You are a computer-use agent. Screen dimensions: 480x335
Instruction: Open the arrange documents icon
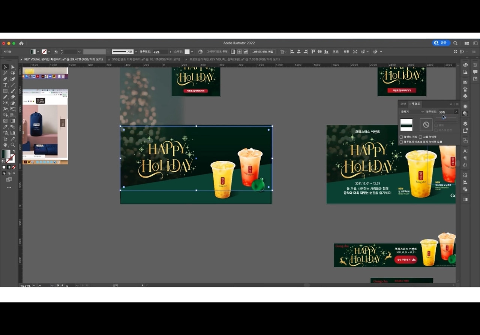tap(467, 43)
